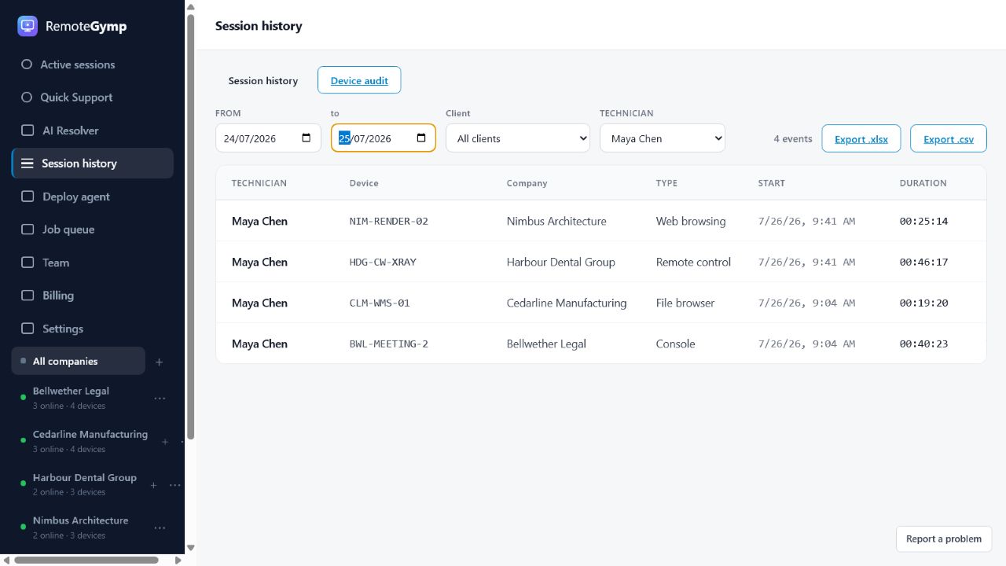Click sidebar vertical scrollbar down arrow
1006x566 pixels.
pos(190,548)
